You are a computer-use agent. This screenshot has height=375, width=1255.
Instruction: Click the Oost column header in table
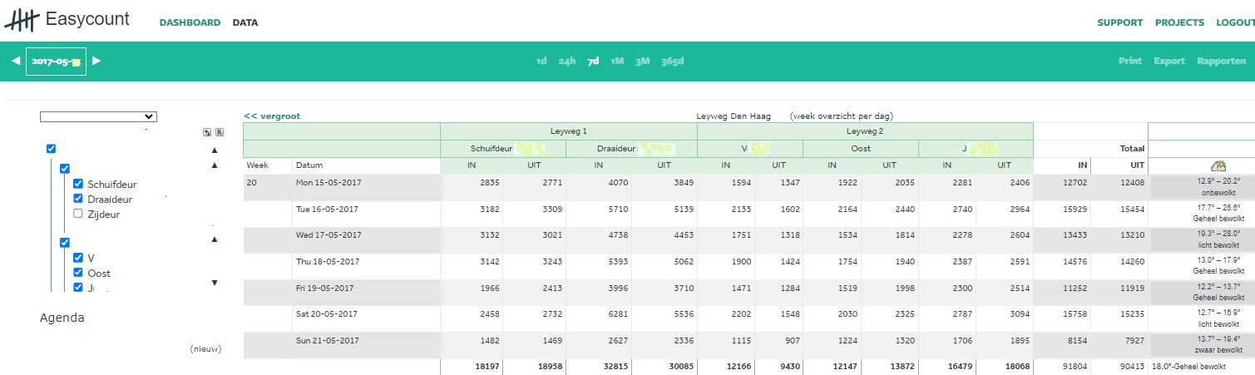click(x=861, y=149)
